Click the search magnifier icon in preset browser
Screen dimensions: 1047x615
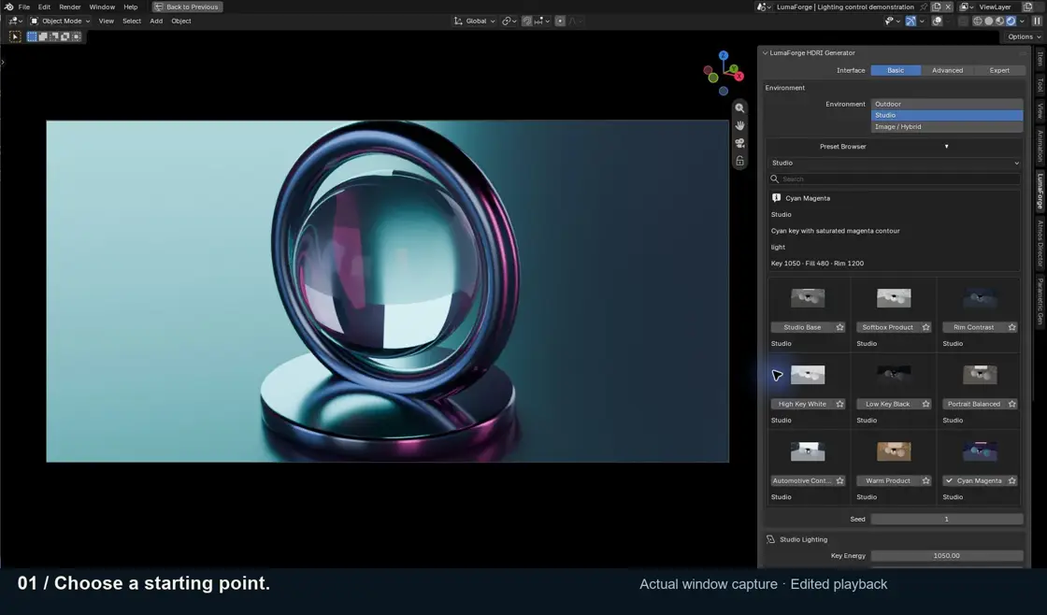(x=775, y=179)
